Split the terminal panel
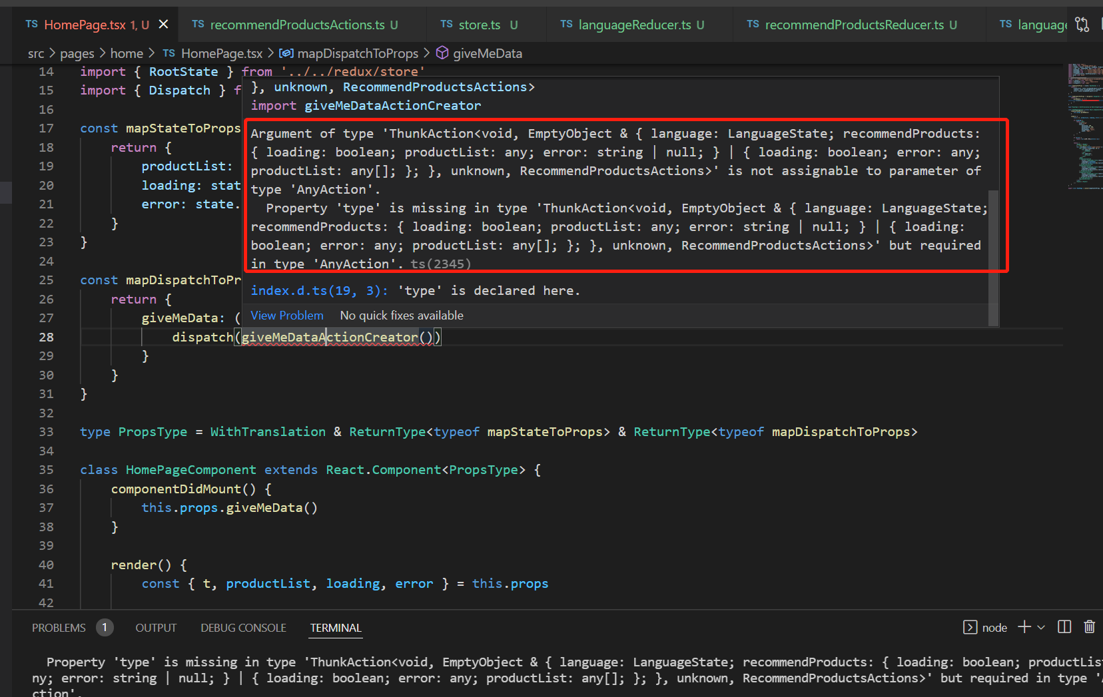 [x=1064, y=627]
